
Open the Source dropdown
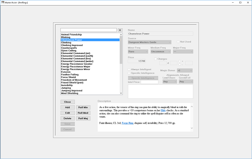150,42
